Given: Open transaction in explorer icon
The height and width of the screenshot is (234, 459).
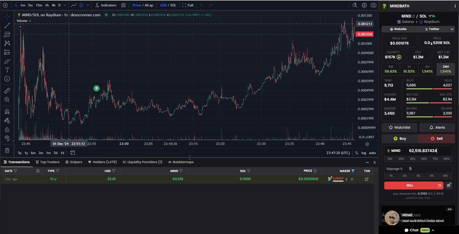Looking at the screenshot, I should point(367,179).
